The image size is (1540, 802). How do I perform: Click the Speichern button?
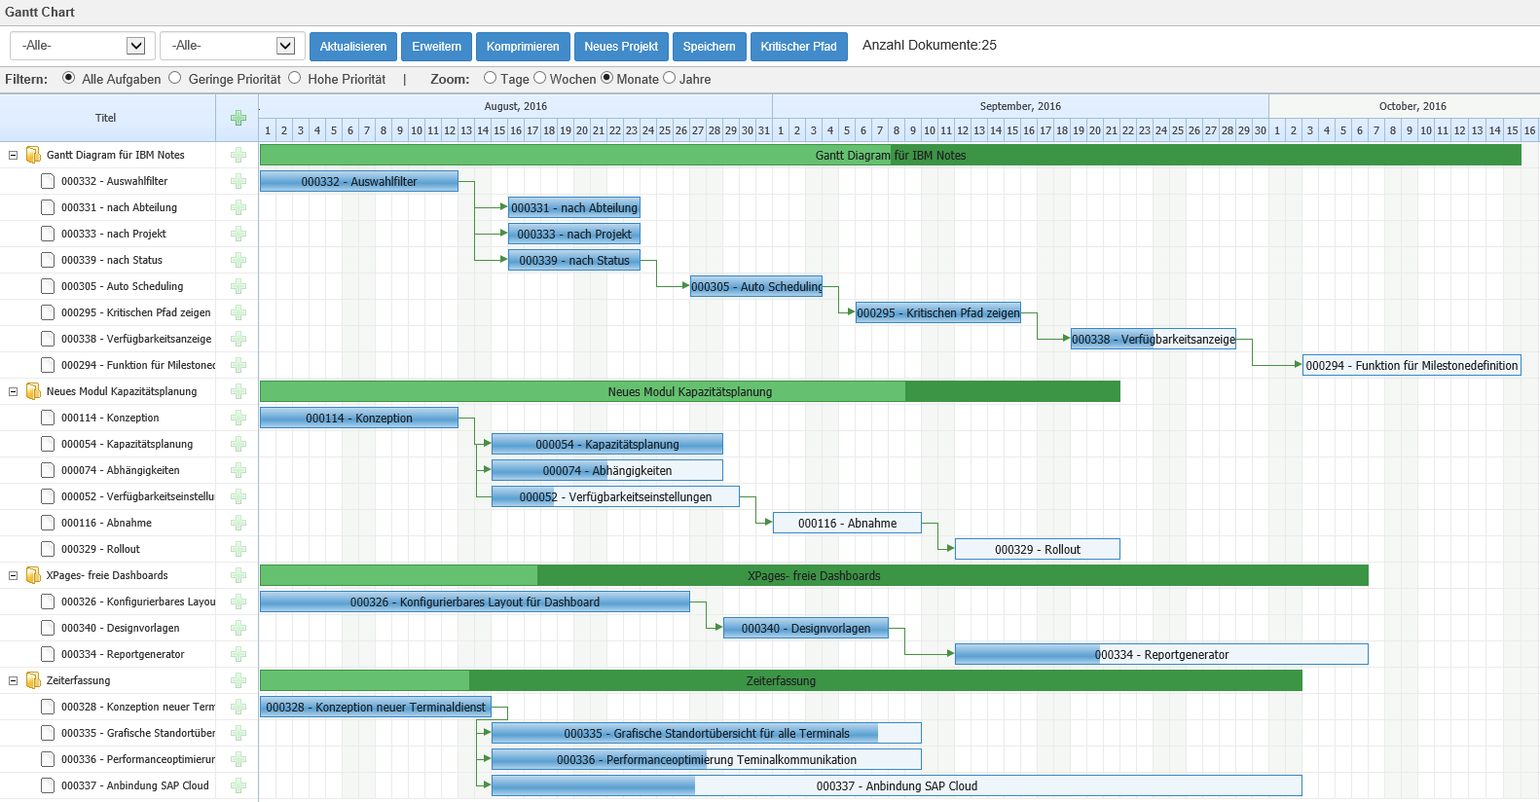710,47
